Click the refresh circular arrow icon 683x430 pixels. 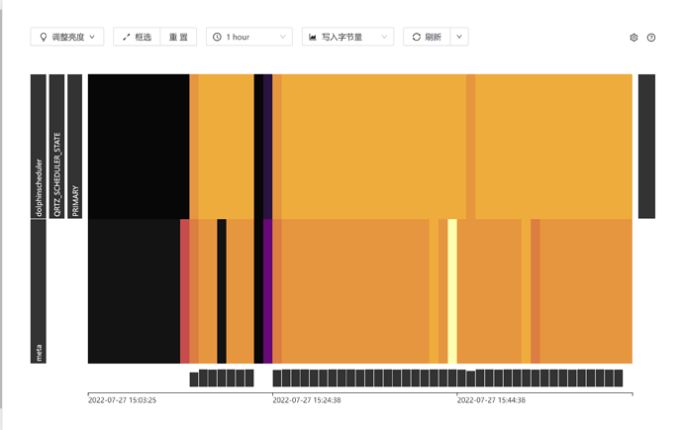pyautogui.click(x=417, y=37)
